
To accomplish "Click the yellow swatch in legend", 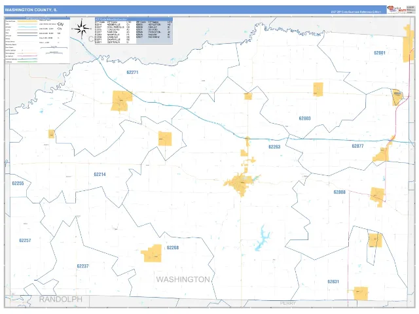I will (27, 21).
